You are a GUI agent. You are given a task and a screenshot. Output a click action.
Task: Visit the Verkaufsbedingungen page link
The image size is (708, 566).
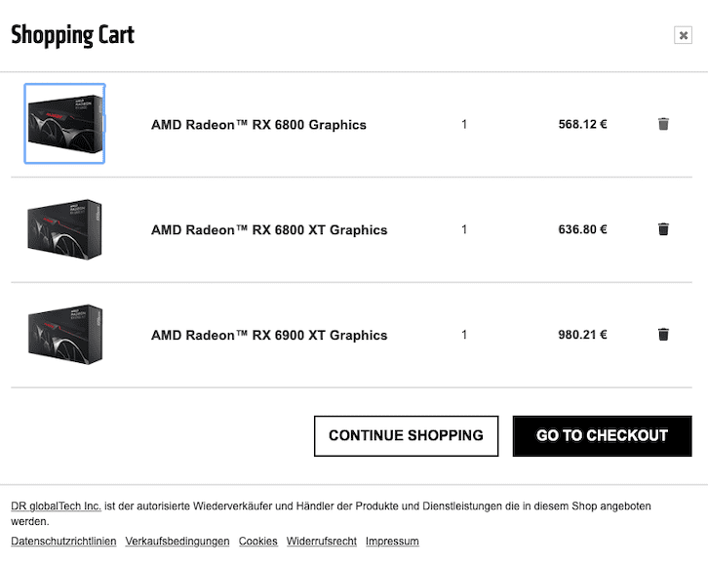(x=177, y=542)
